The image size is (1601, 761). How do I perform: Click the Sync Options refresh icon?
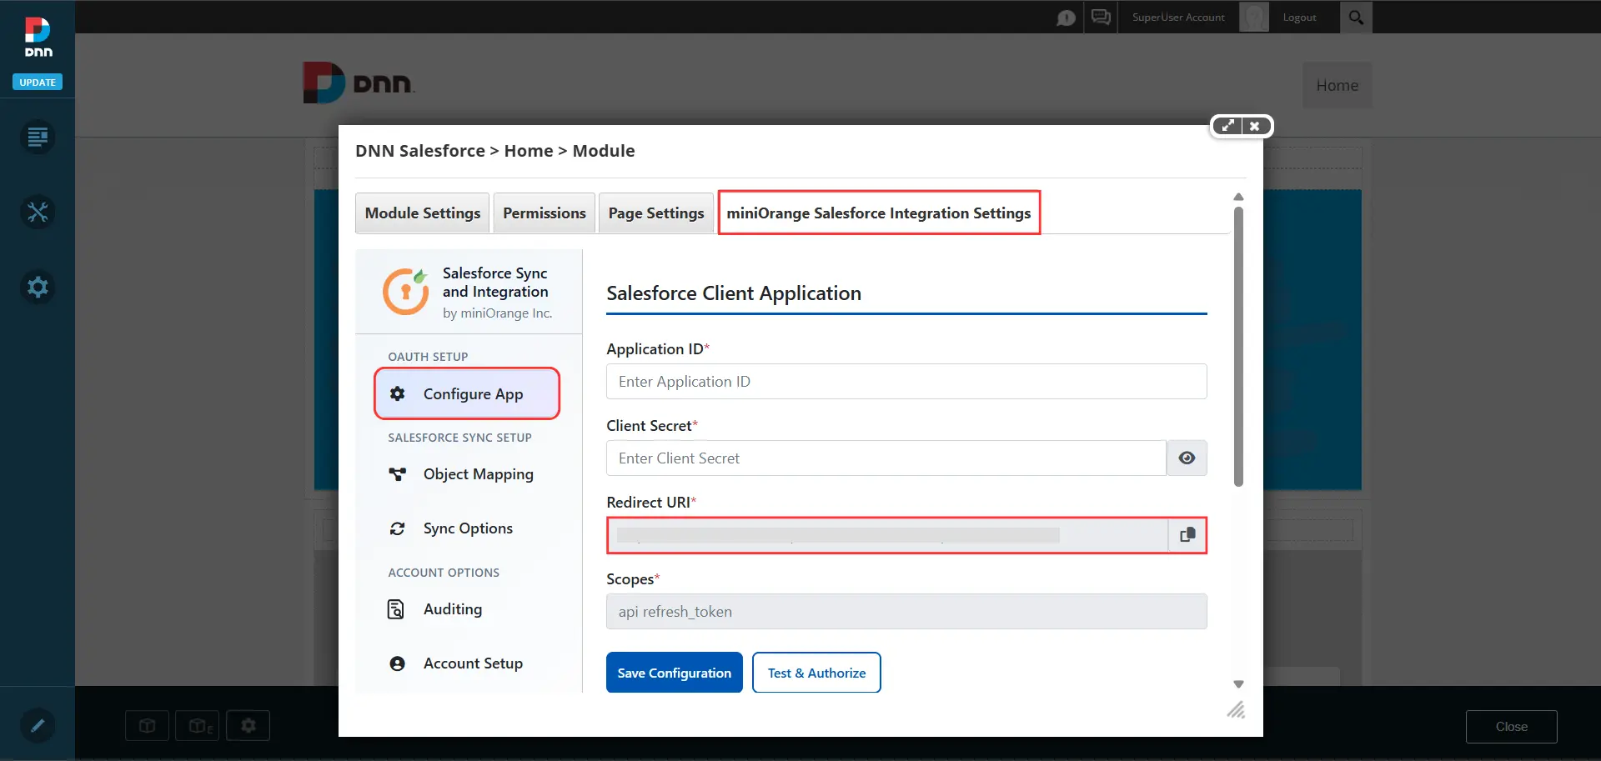398,528
